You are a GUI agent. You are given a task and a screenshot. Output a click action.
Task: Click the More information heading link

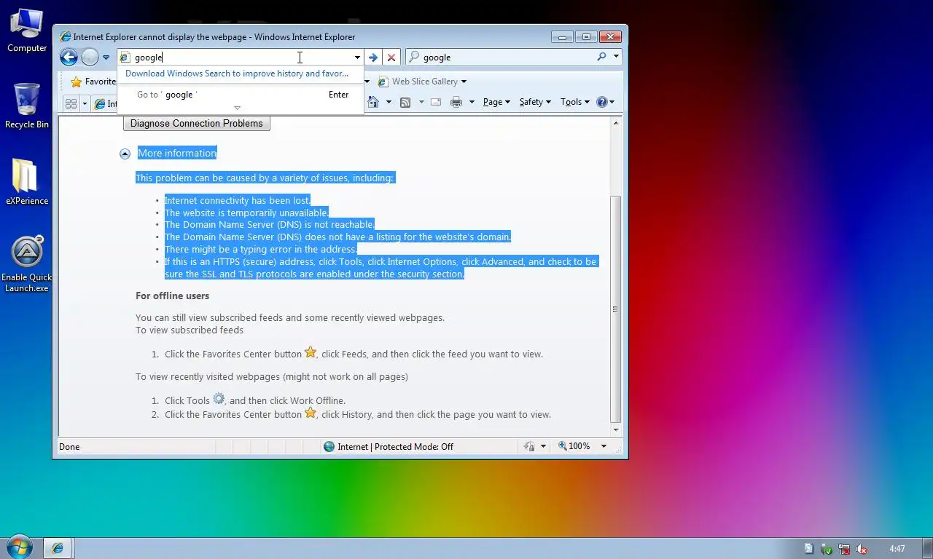(x=177, y=153)
